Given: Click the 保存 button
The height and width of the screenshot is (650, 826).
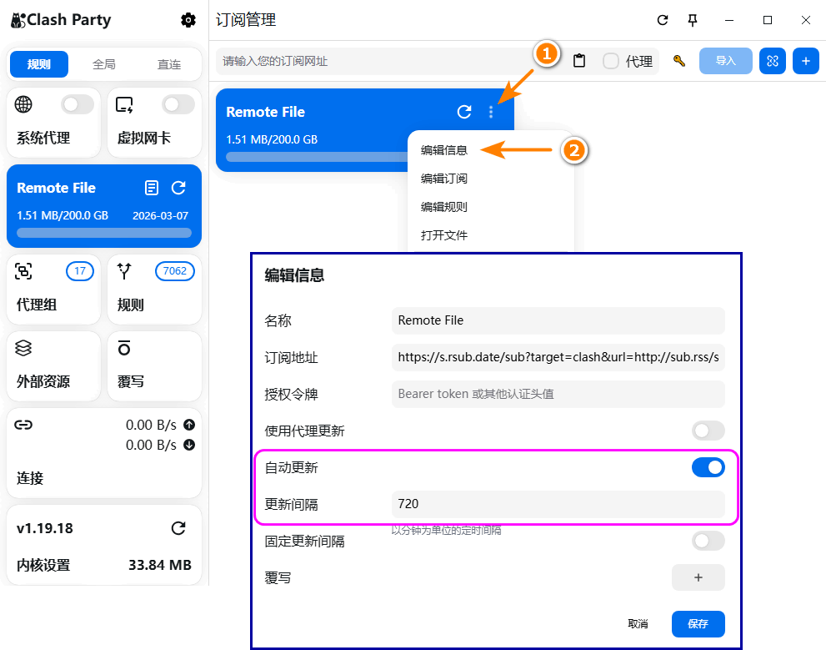Looking at the screenshot, I should pyautogui.click(x=698, y=624).
